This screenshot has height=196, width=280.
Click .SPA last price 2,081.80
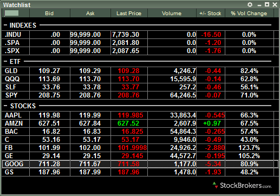pos(126,43)
